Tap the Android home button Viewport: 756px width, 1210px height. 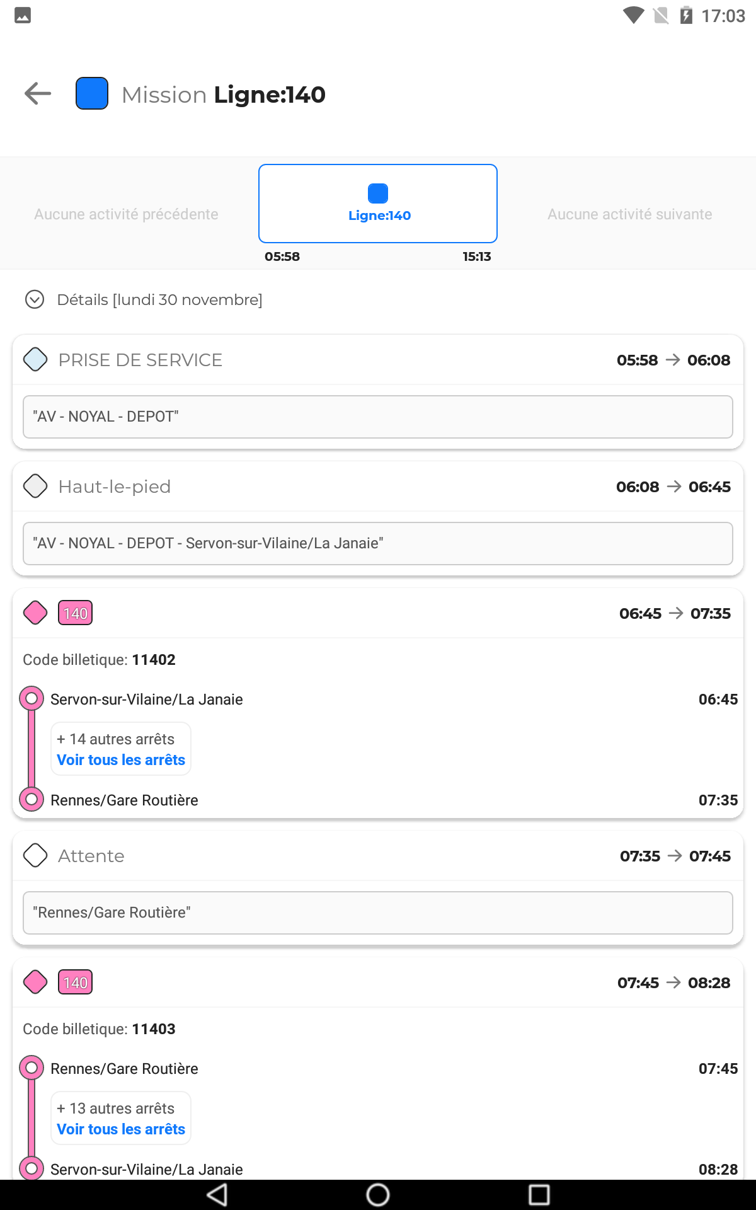[x=378, y=1195]
